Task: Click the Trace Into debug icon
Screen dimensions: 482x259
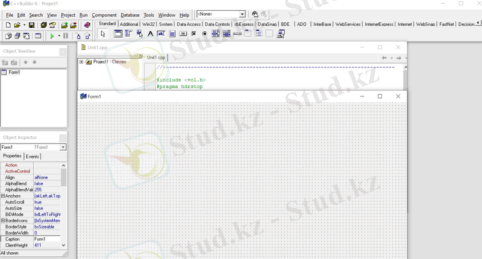Action: [78, 36]
